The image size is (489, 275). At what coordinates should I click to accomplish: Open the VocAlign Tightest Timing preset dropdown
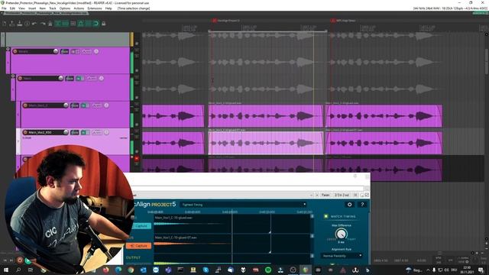pyautogui.click(x=244, y=205)
